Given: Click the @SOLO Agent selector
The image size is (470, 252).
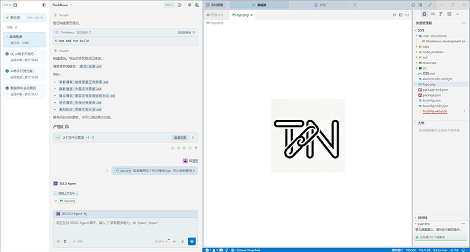Looking at the screenshot, I should pyautogui.click(x=72, y=214).
